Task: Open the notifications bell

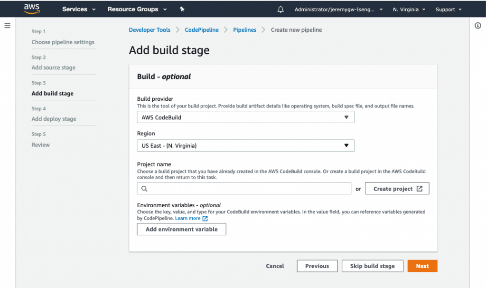Action: click(x=280, y=10)
